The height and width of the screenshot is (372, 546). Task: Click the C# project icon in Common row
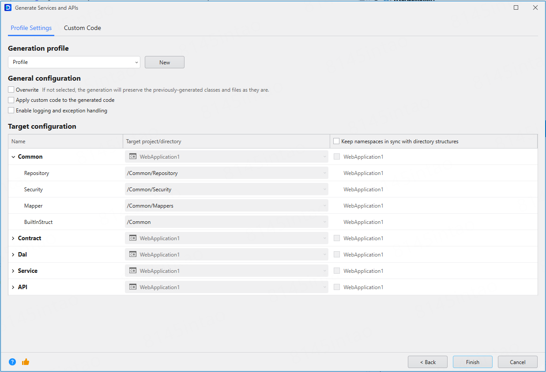pos(132,156)
